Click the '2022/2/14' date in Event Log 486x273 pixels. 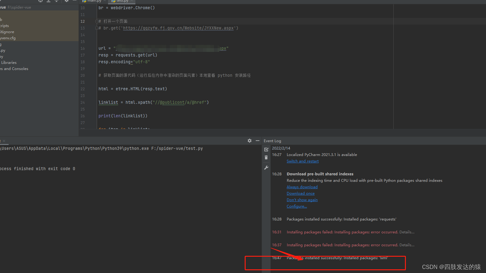click(x=281, y=148)
